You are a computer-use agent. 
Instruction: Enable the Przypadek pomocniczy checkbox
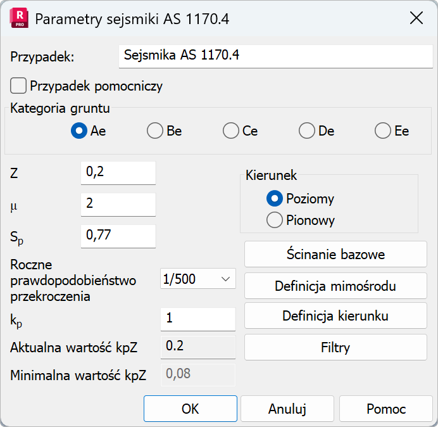19,86
